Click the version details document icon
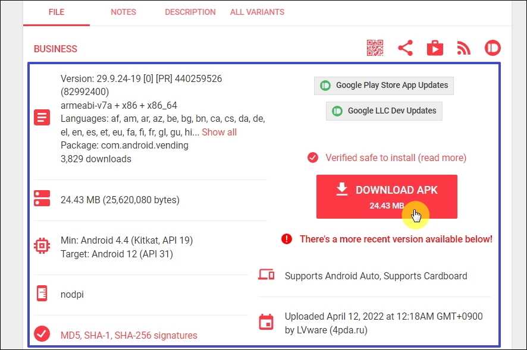This screenshot has height=350, width=527. point(42,118)
